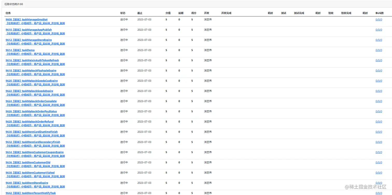
Task: Click the 0/0/0 BUG link for taskDemo
Action: (x=379, y=50)
